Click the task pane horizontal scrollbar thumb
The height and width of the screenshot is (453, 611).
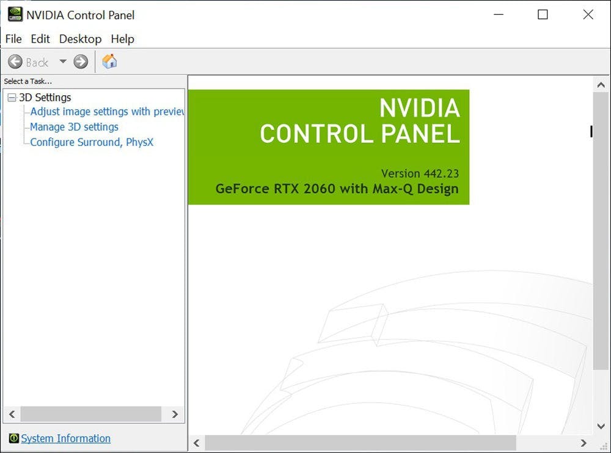(x=91, y=414)
